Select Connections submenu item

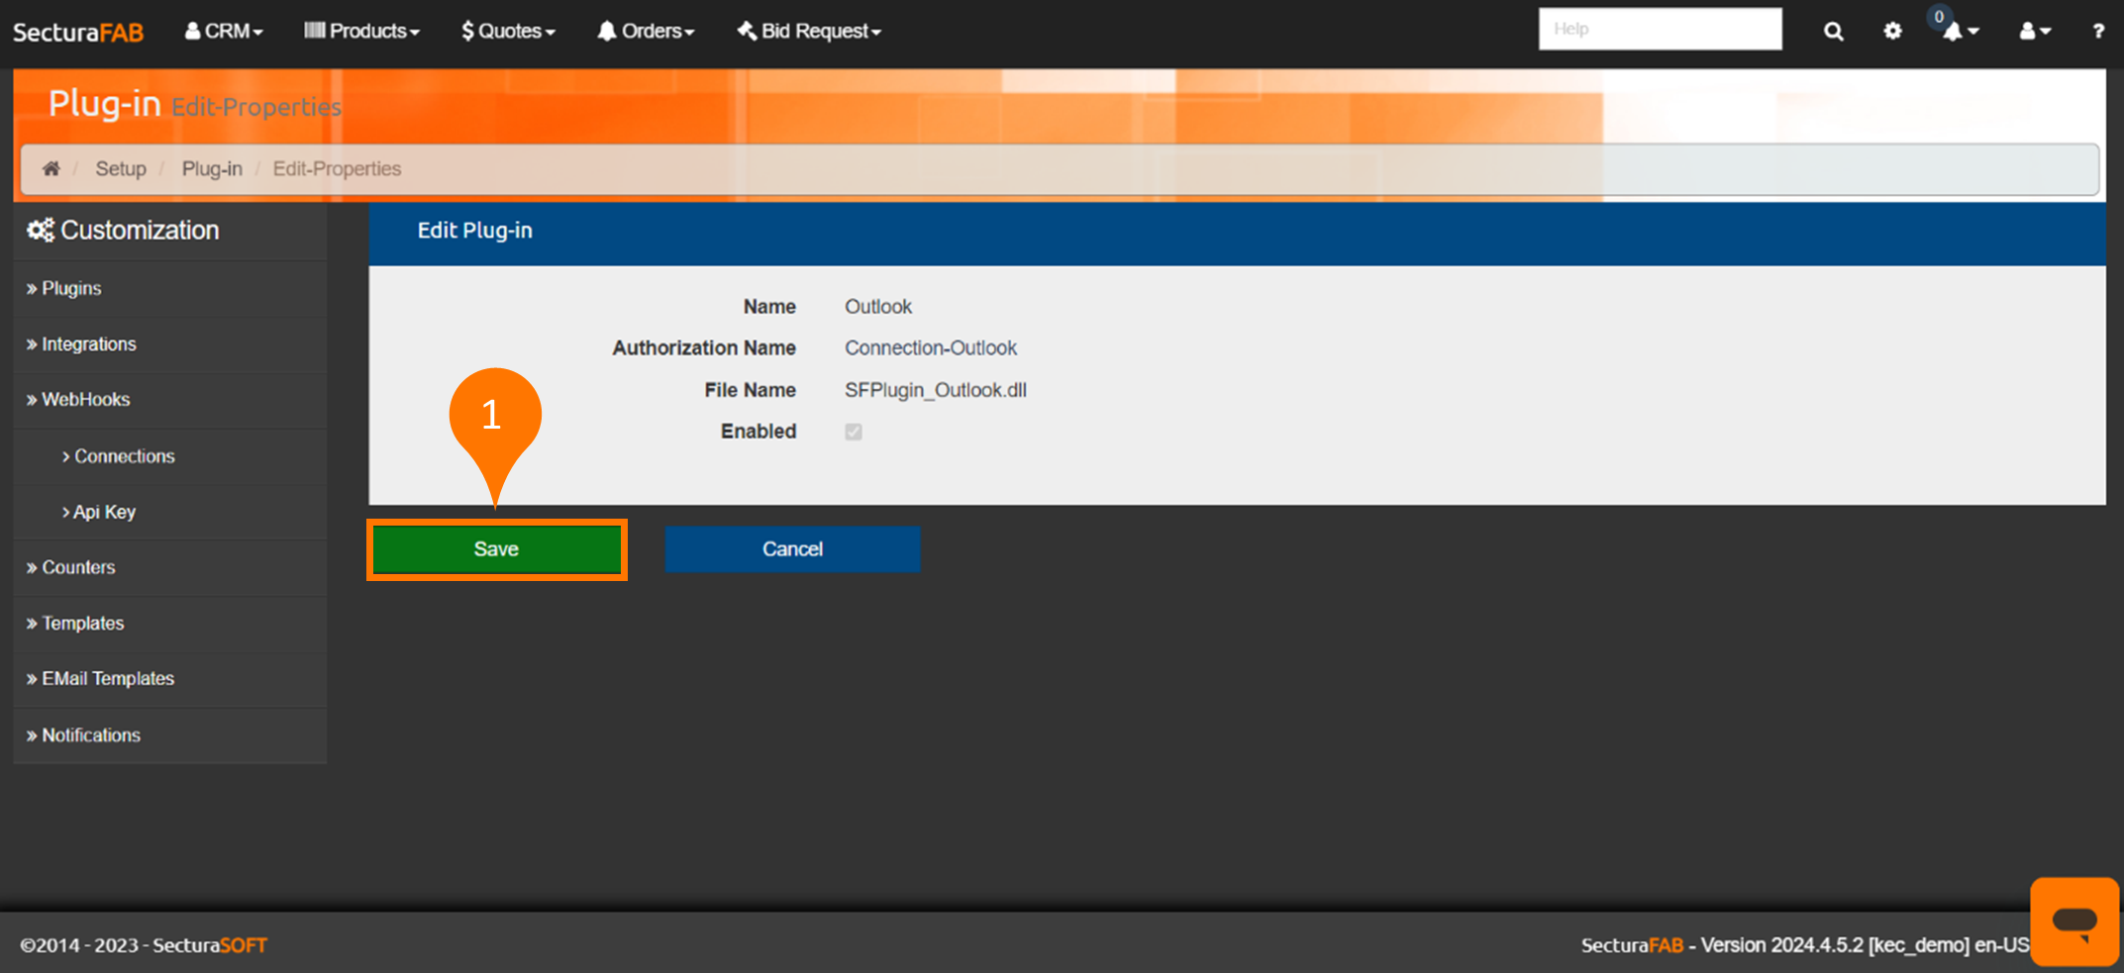pyautogui.click(x=170, y=455)
